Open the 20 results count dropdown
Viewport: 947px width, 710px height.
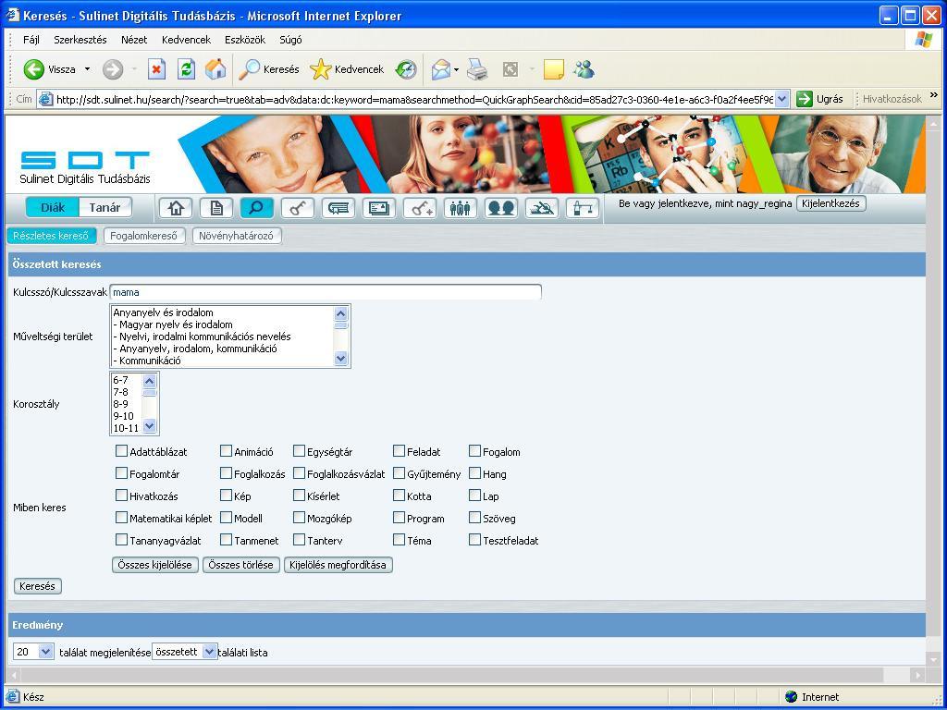(x=46, y=652)
